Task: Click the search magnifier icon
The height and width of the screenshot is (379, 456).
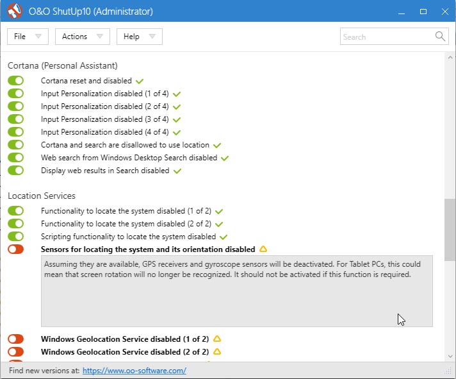Action: click(440, 37)
